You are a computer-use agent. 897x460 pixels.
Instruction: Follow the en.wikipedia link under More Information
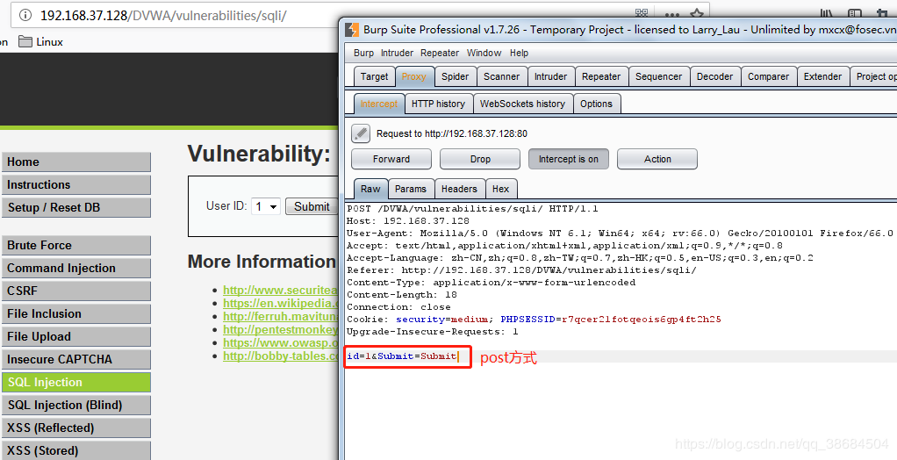pos(280,303)
